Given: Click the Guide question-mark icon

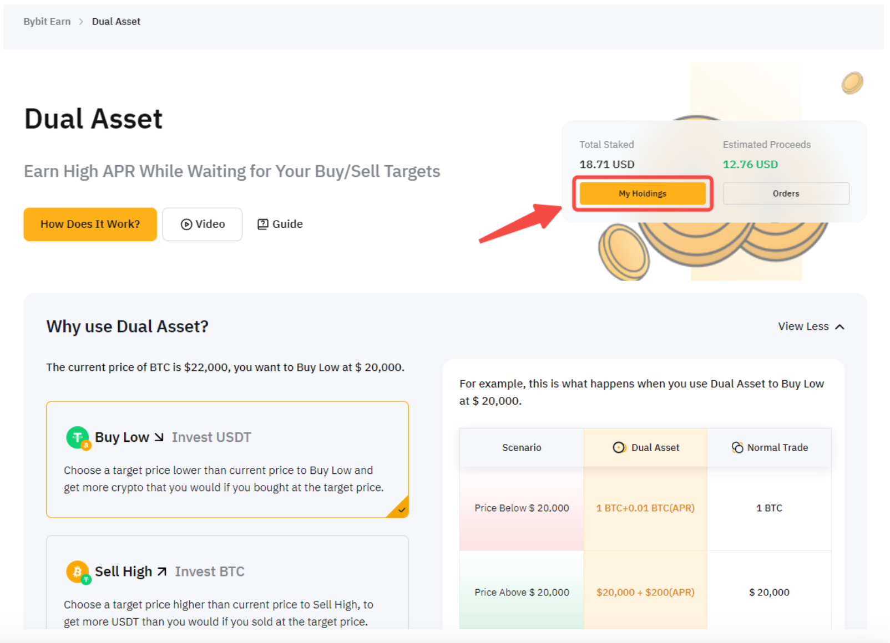Looking at the screenshot, I should (263, 224).
